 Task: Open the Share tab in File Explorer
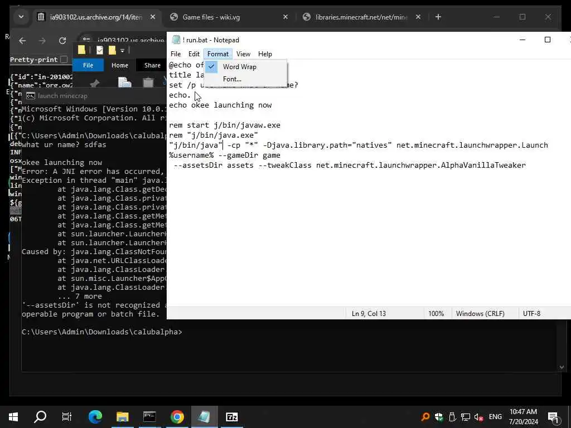click(152, 65)
